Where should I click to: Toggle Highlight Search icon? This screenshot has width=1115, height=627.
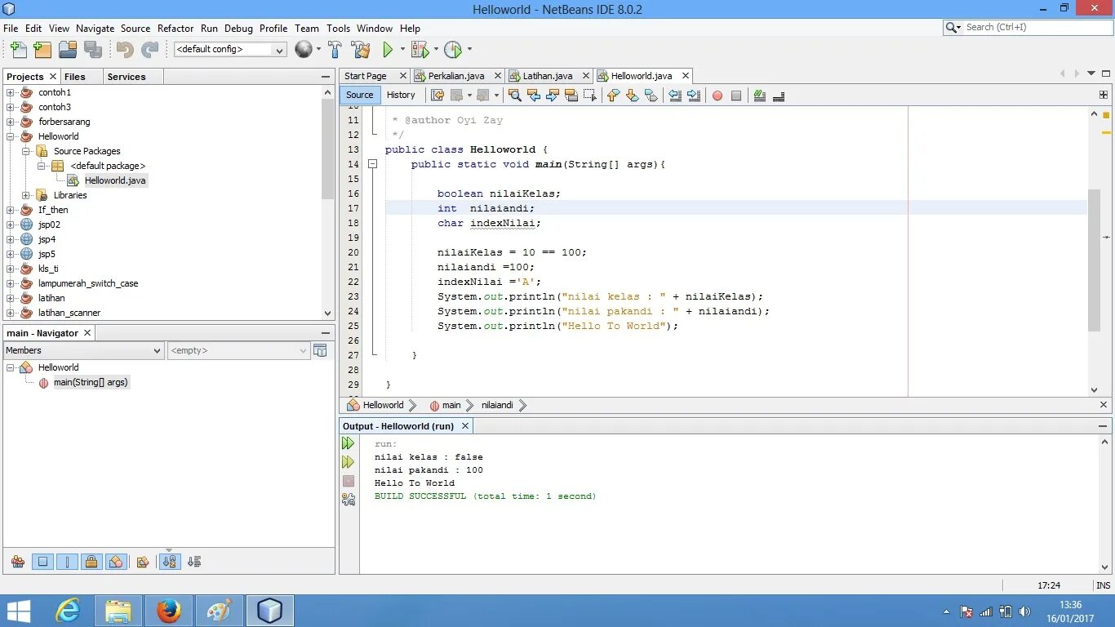[571, 96]
